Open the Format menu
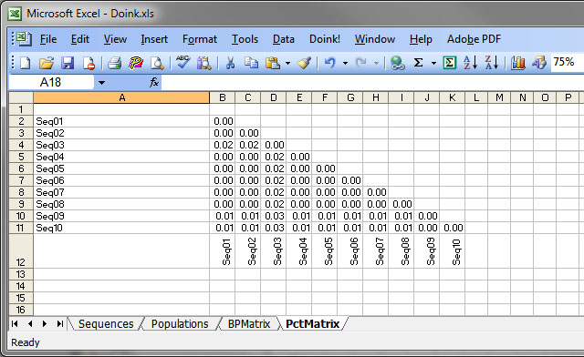This screenshot has width=584, height=357. (x=200, y=39)
